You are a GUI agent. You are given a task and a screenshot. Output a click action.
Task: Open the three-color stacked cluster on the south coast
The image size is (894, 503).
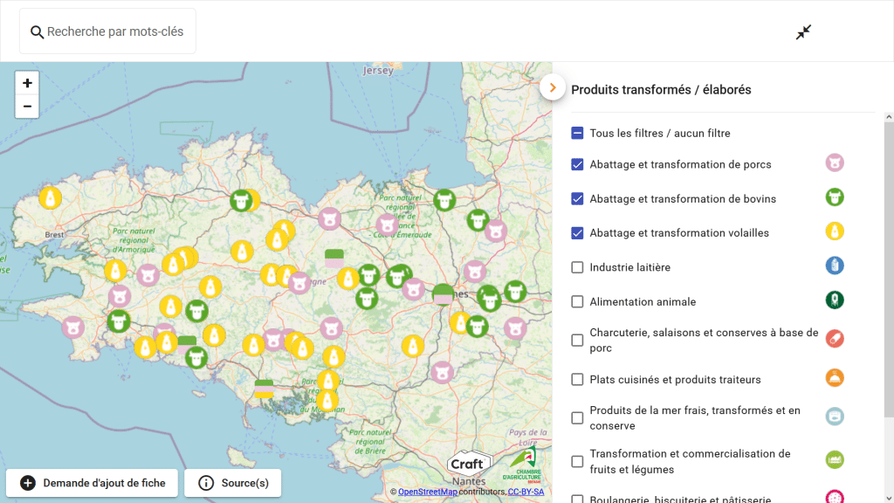264,389
